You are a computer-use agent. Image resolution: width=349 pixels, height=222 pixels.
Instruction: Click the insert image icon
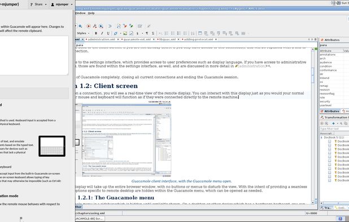125,33
